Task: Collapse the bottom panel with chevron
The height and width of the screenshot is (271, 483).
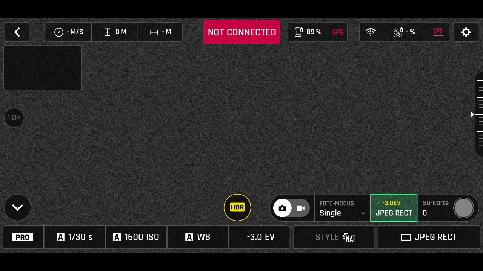Action: (x=17, y=207)
